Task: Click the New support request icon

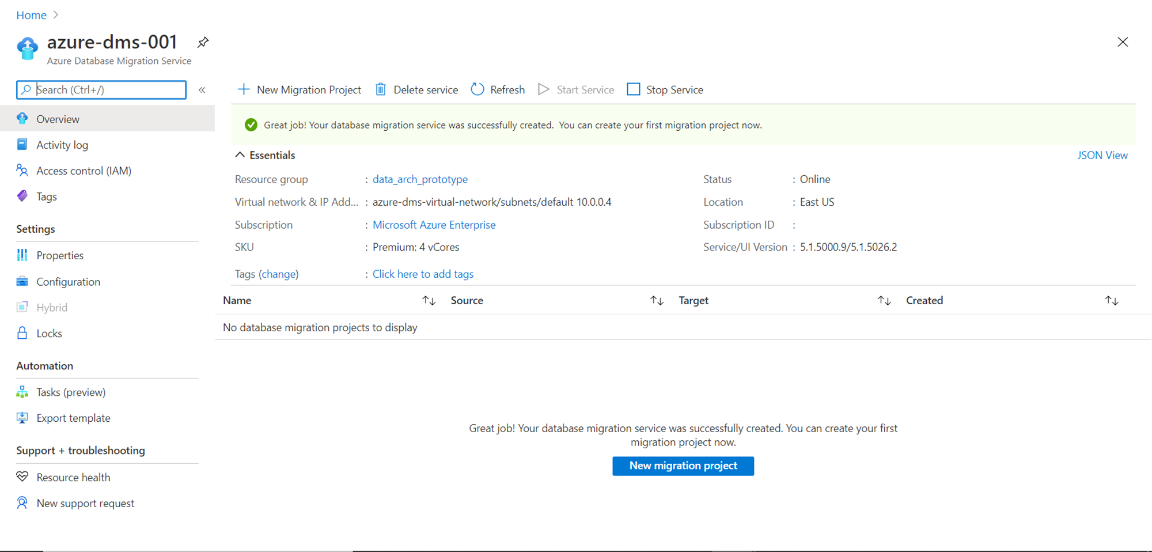Action: point(22,502)
